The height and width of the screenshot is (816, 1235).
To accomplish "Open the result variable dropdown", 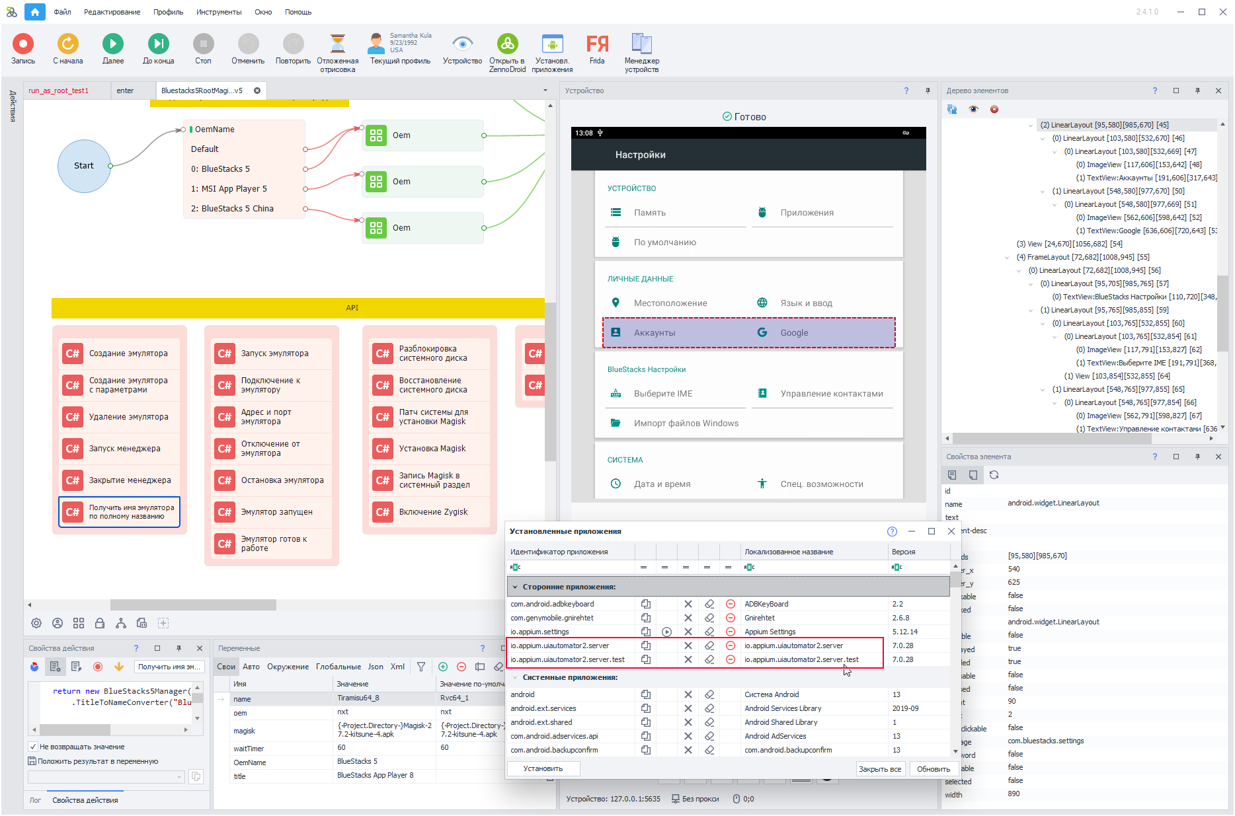I will [179, 777].
